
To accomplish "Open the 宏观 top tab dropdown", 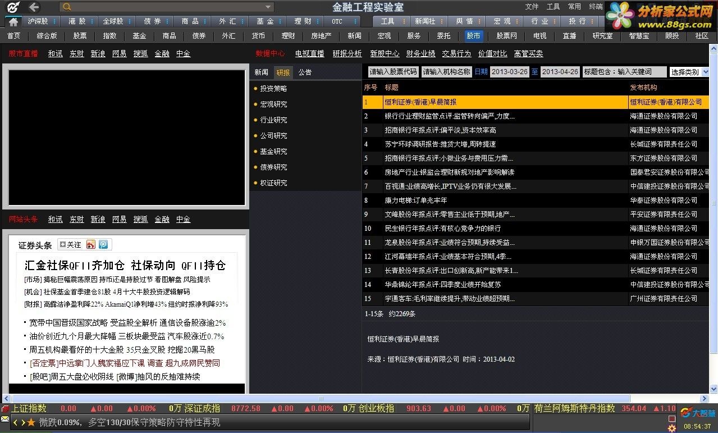I will point(518,21).
